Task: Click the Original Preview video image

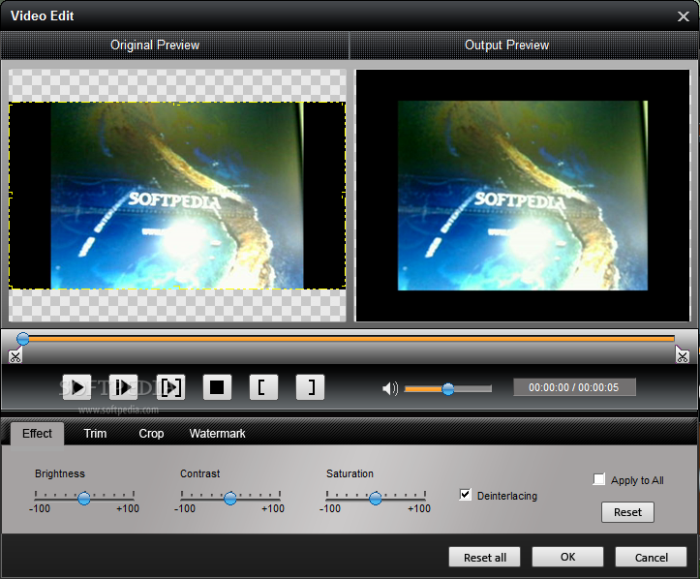Action: click(x=177, y=196)
